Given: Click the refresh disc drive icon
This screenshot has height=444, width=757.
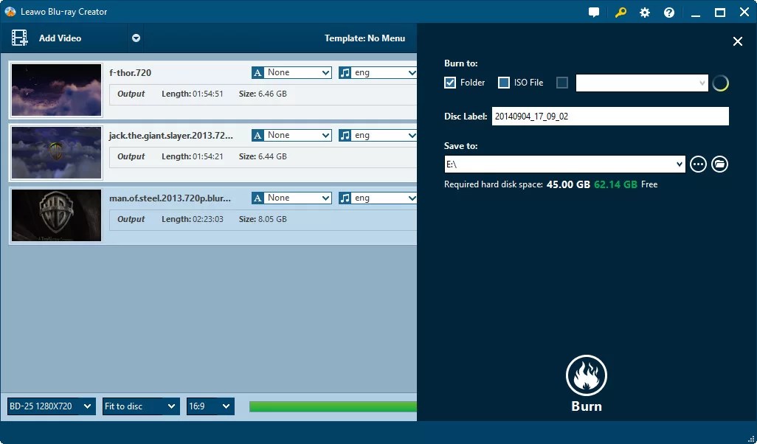Looking at the screenshot, I should point(720,83).
